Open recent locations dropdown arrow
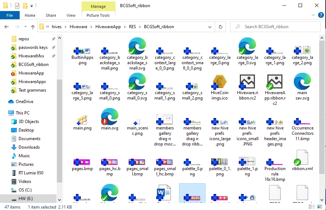 25,27
